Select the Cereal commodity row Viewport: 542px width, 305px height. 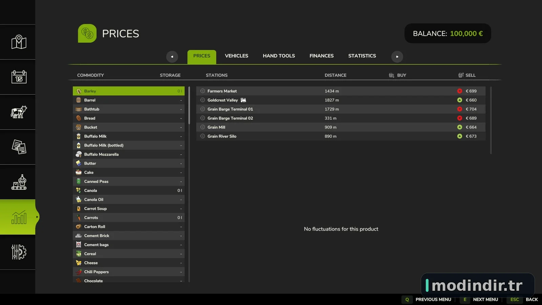129,253
